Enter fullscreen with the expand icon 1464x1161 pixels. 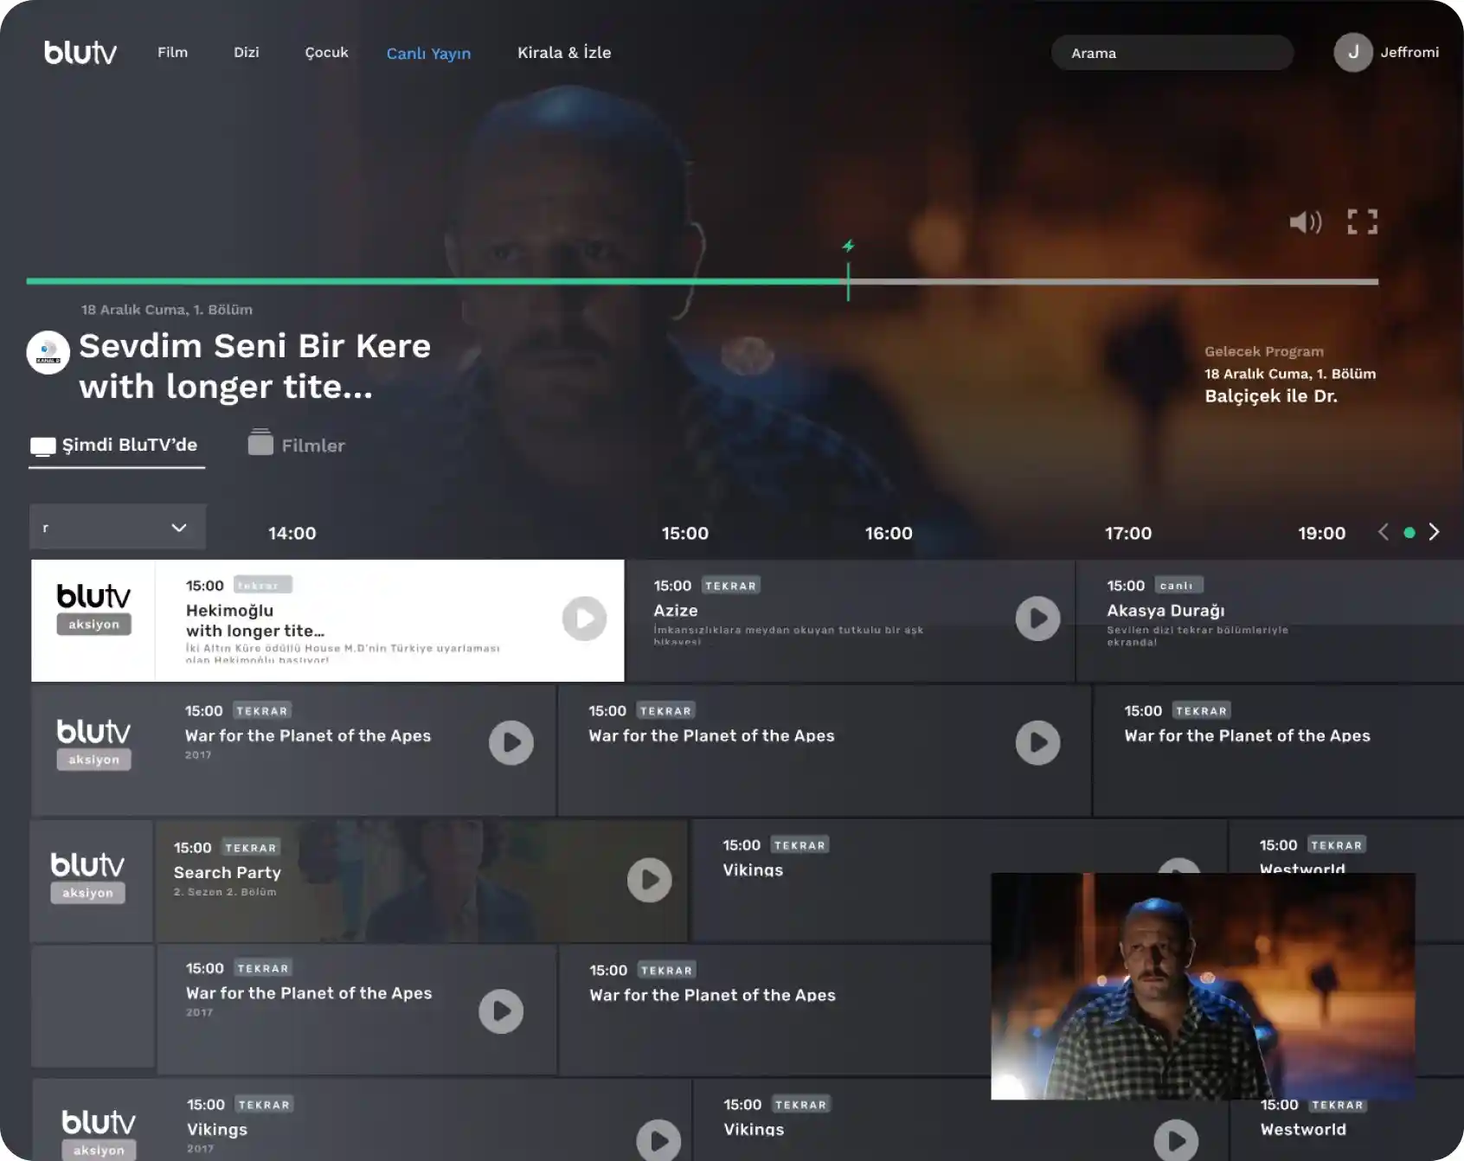pyautogui.click(x=1362, y=221)
